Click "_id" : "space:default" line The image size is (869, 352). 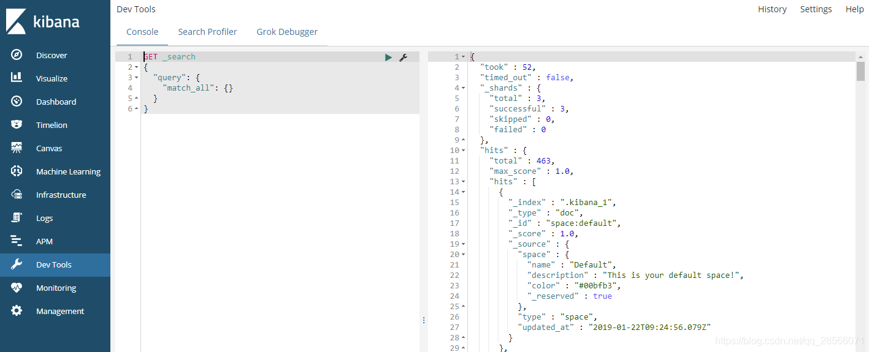[565, 223]
